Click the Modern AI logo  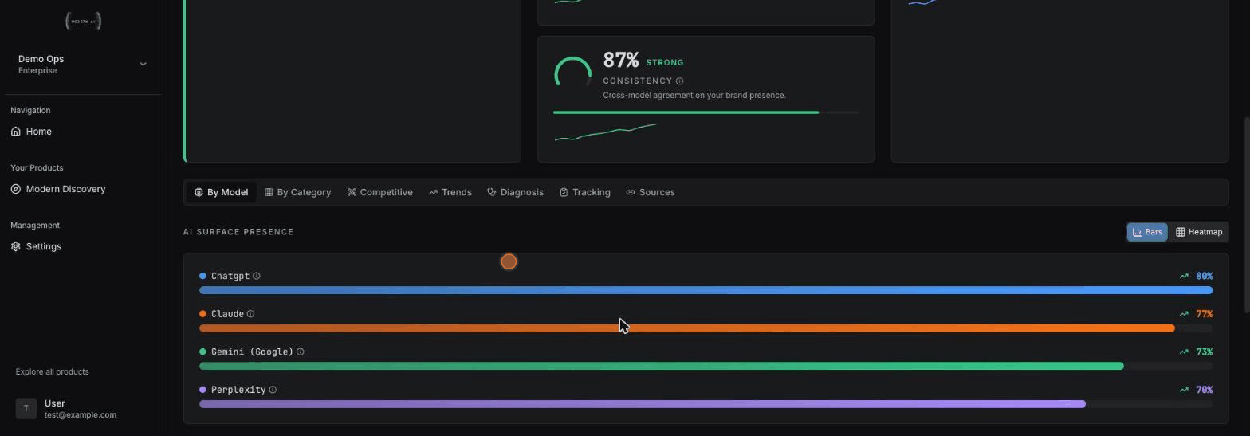click(83, 22)
